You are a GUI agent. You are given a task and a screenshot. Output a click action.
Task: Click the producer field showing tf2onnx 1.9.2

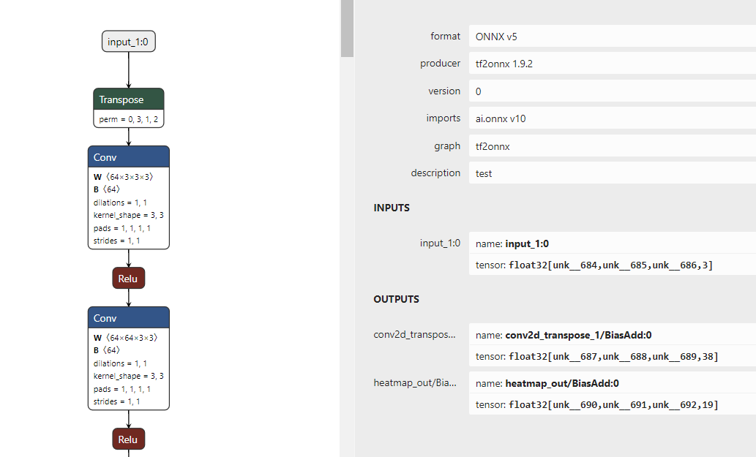click(612, 64)
